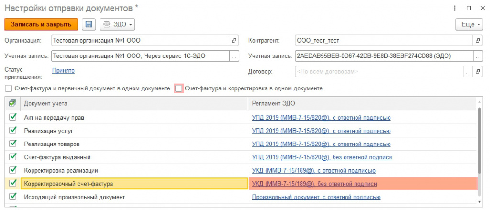Screen dimensions: 490x210
Task: Click the check-all icon in table header
Action: 12,103
